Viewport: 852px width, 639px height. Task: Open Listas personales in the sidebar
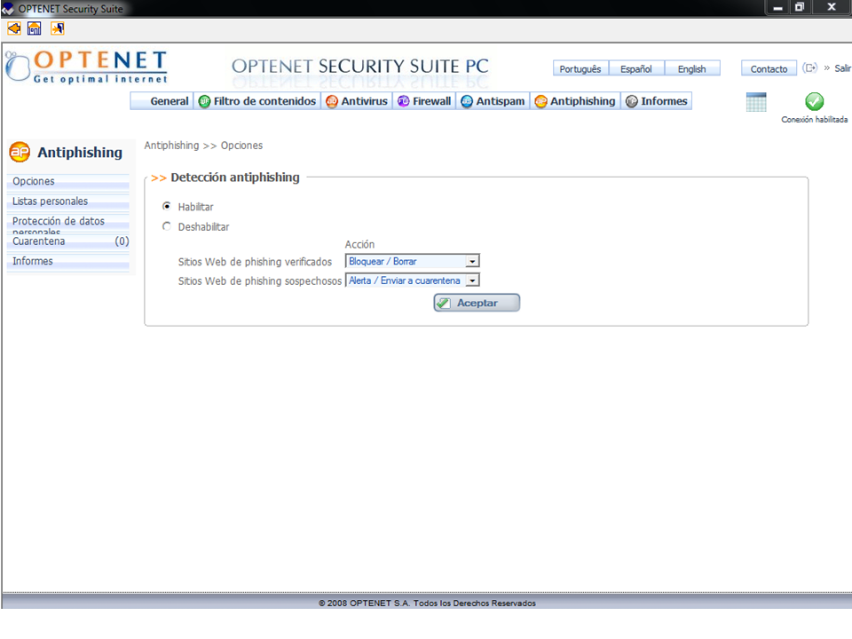(x=51, y=201)
